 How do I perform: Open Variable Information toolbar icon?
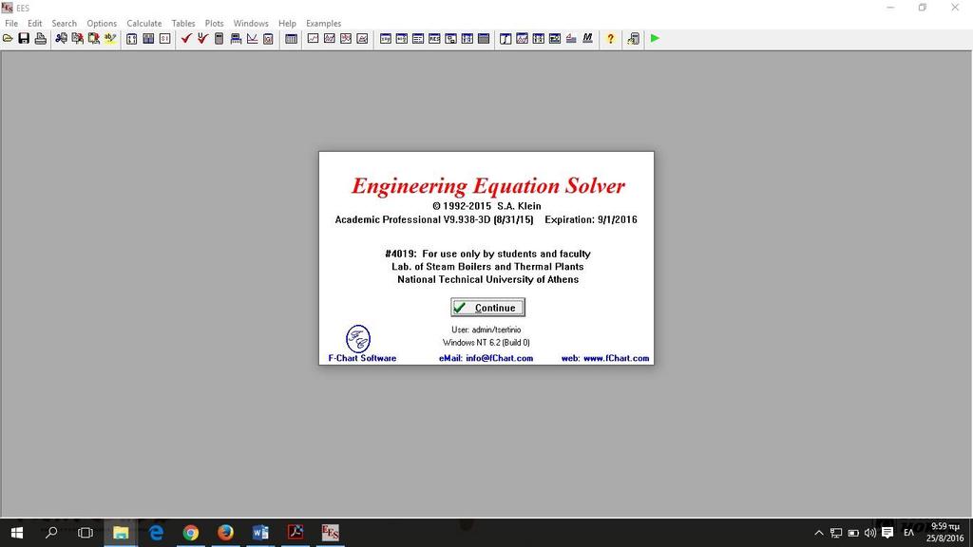point(131,38)
